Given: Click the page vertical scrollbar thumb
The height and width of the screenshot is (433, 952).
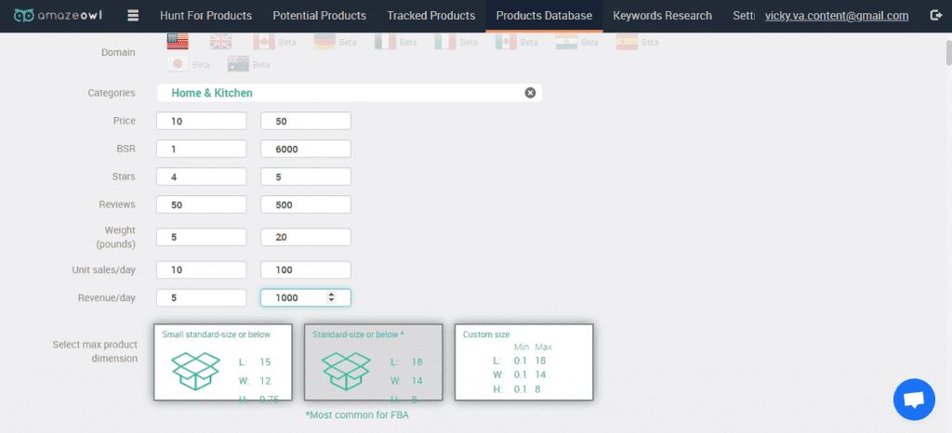Looking at the screenshot, I should (x=948, y=52).
